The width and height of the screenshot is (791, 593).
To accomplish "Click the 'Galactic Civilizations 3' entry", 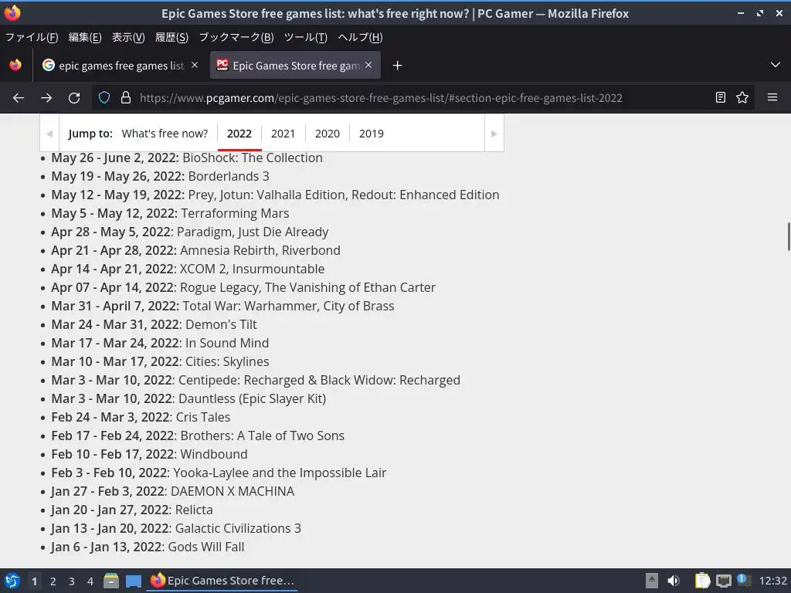I will (x=238, y=528).
